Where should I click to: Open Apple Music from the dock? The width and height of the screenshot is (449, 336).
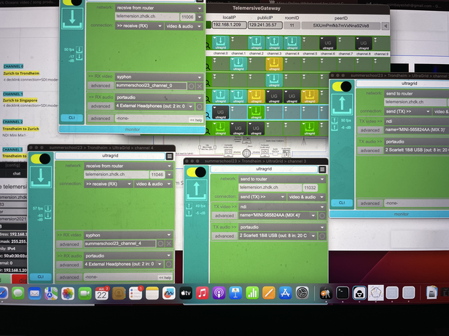coord(202,292)
